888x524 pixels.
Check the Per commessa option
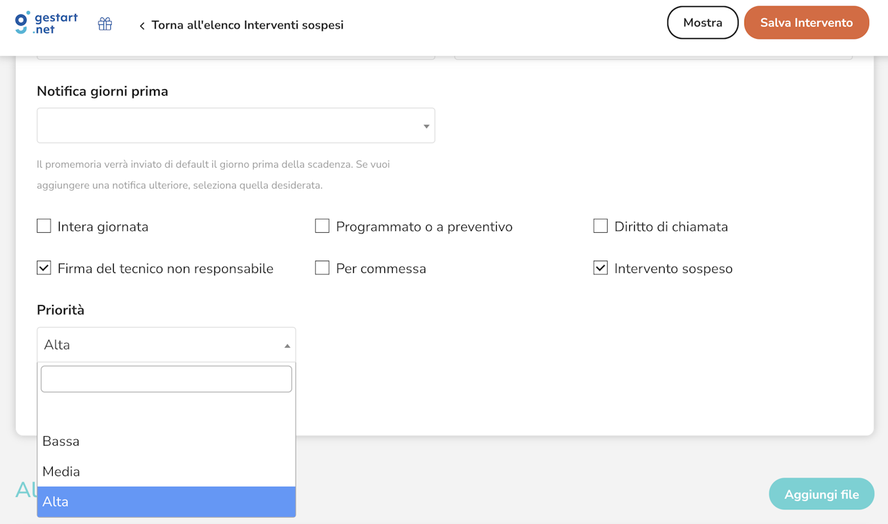point(322,268)
